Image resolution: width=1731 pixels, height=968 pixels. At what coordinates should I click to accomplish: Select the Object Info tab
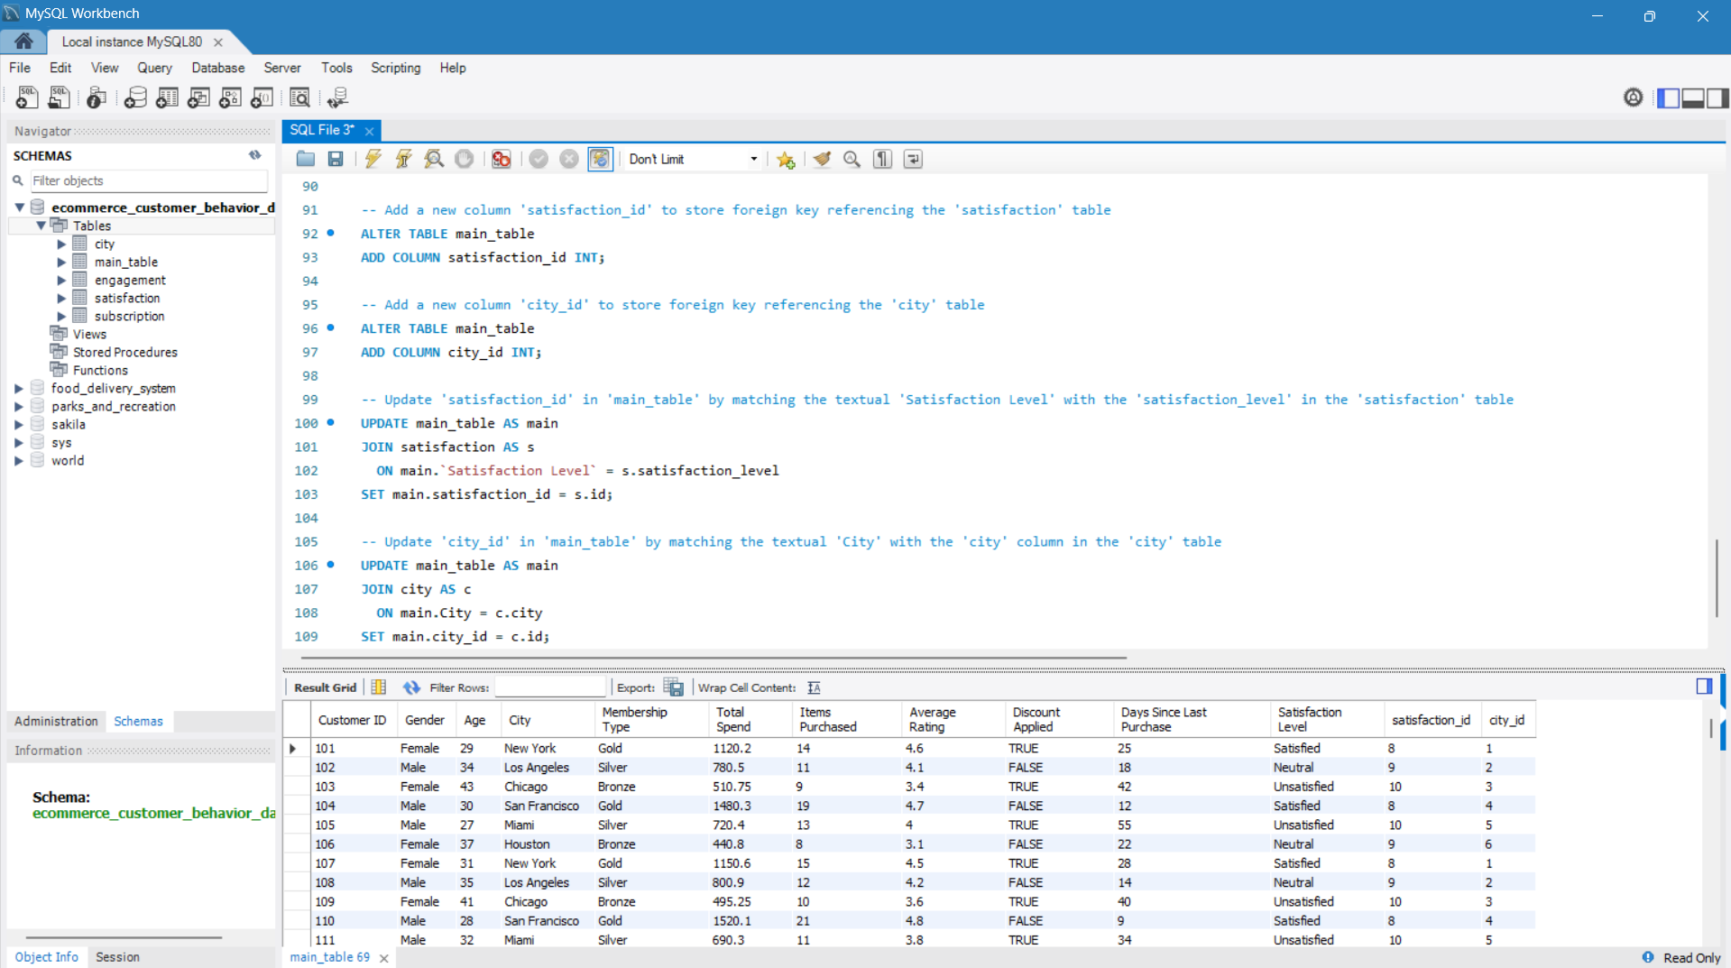pyautogui.click(x=47, y=957)
